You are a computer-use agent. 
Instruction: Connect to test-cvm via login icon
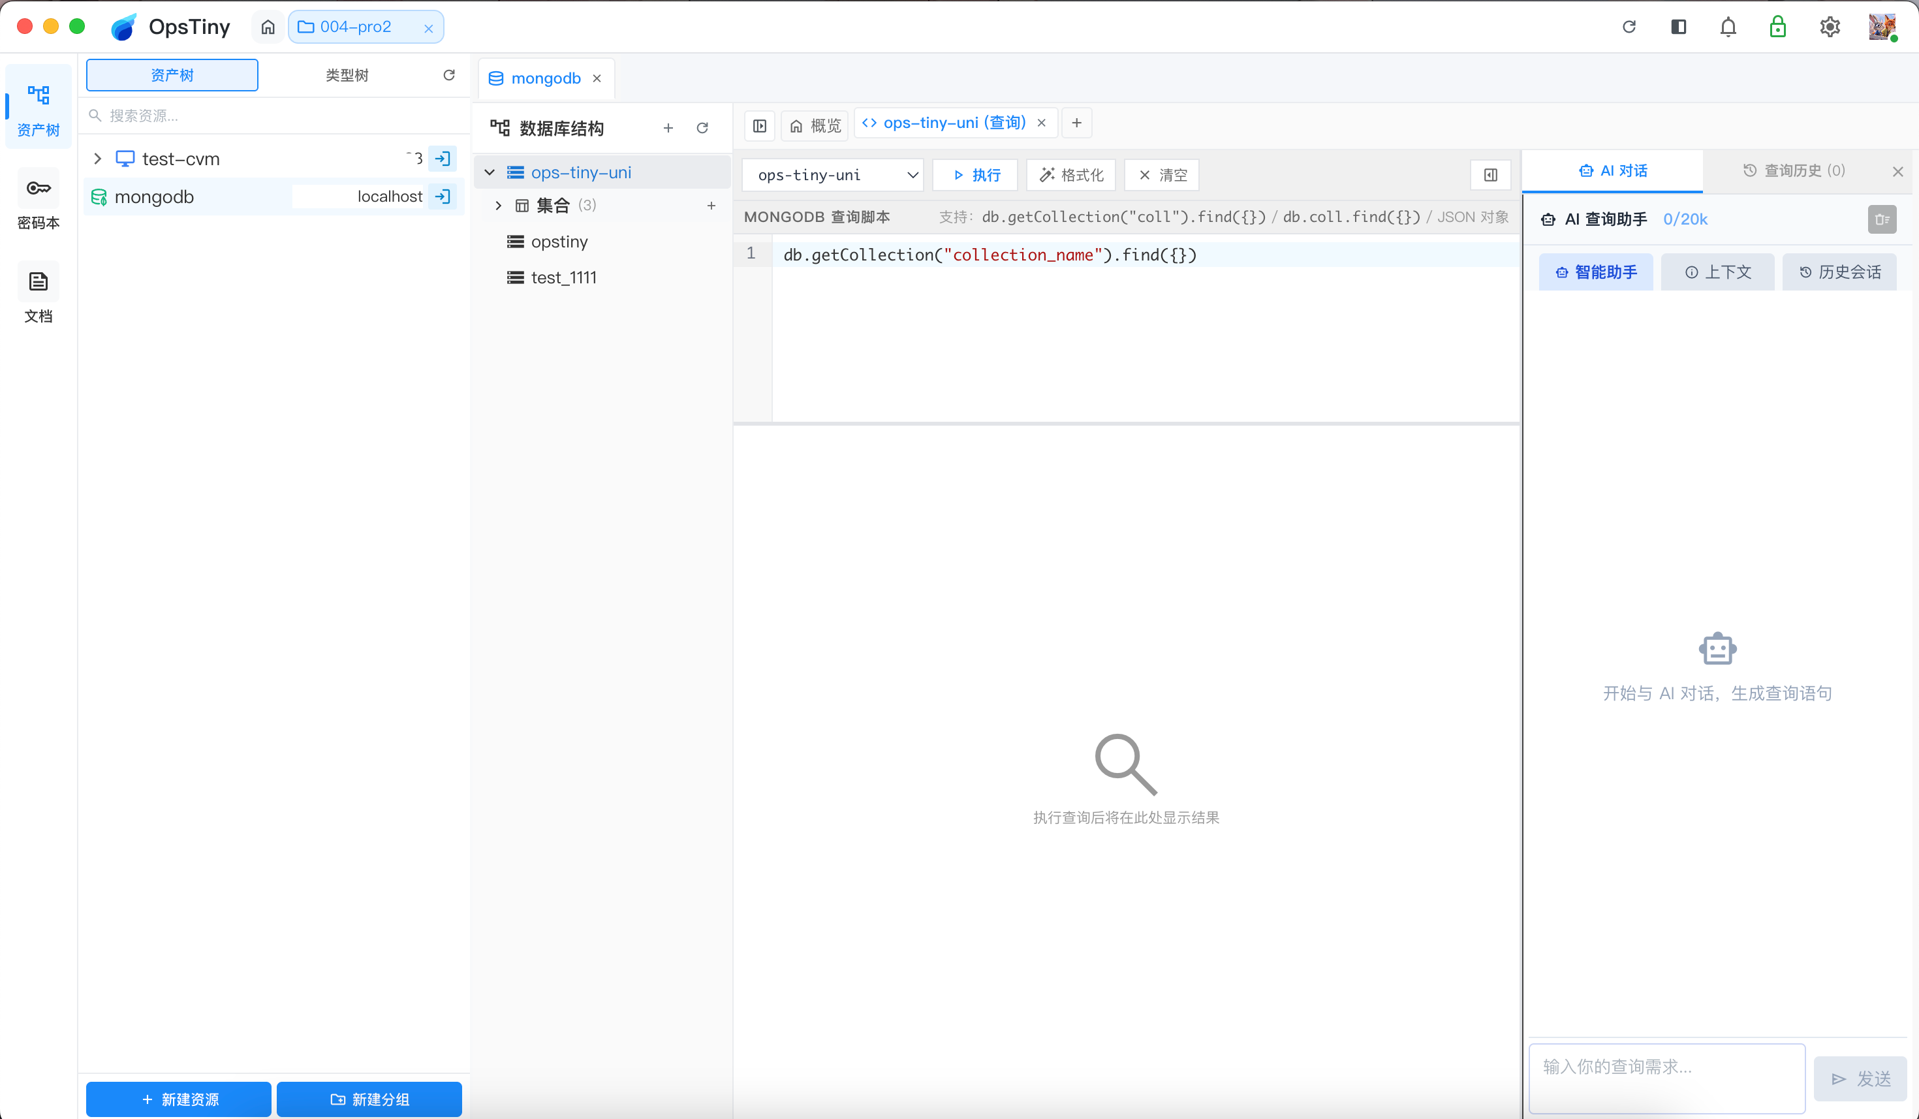443,159
